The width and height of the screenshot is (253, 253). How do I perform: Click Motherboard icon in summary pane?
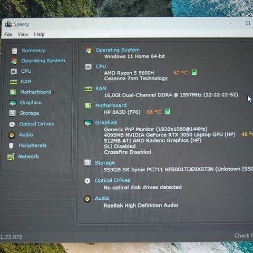click(88, 106)
